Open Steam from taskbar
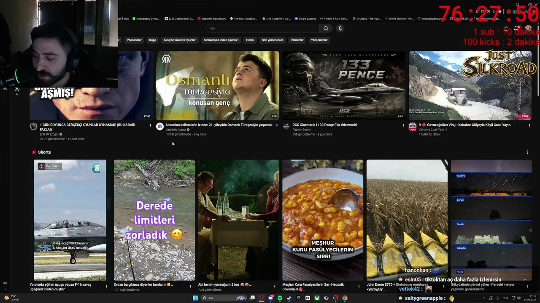540x303 pixels. pyautogui.click(x=289, y=298)
